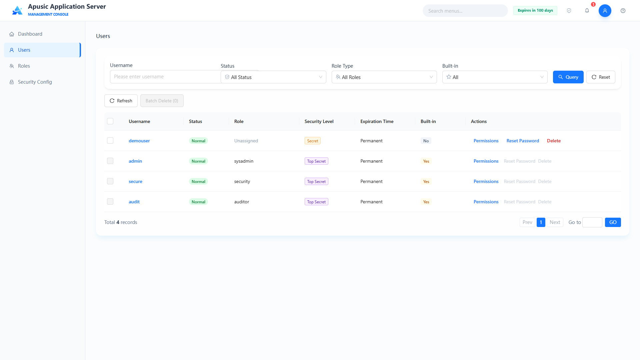640x360 pixels.
Task: Click the Refresh button
Action: [x=121, y=101]
